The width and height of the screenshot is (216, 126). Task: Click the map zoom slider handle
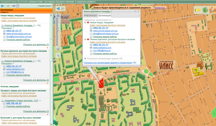(58, 31)
